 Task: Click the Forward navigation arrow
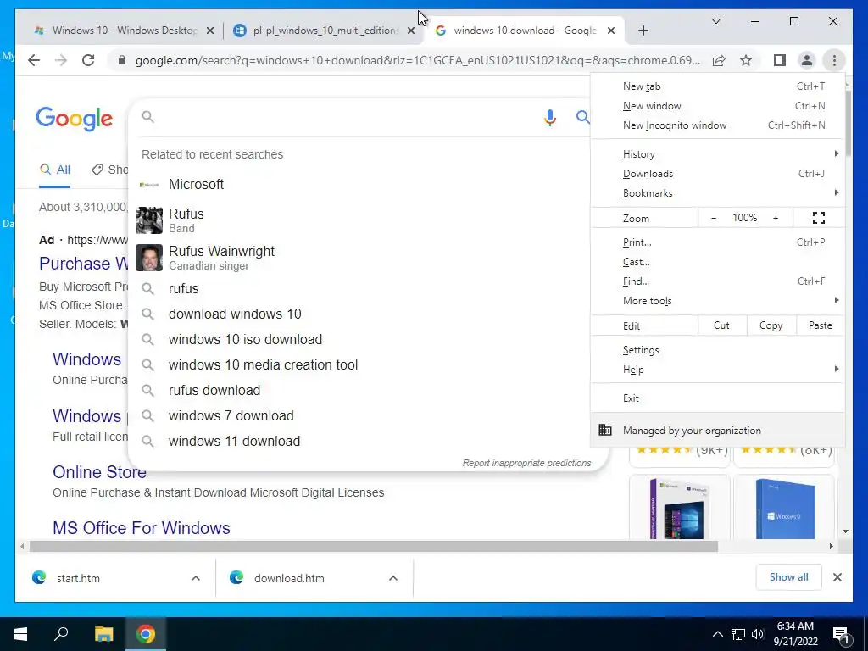61,60
